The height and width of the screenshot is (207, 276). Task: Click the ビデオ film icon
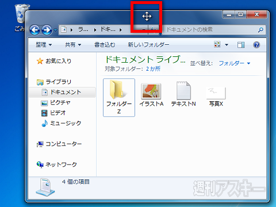[x=44, y=113]
